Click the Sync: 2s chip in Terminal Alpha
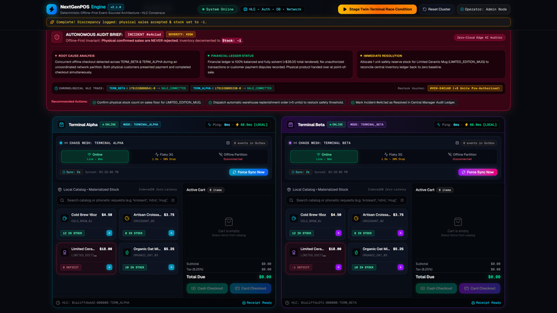The height and width of the screenshot is (313, 557). click(71, 172)
